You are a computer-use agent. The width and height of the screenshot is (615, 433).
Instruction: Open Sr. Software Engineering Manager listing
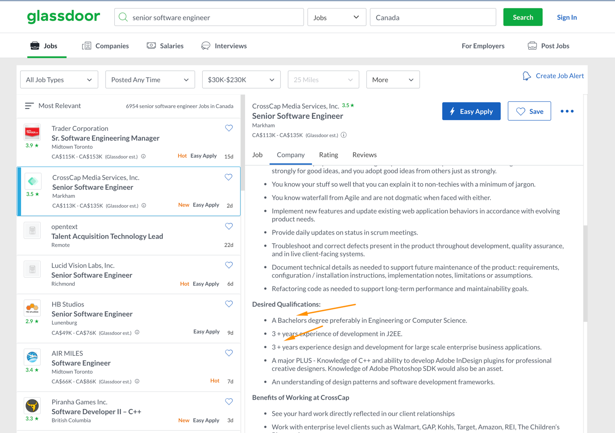(105, 138)
